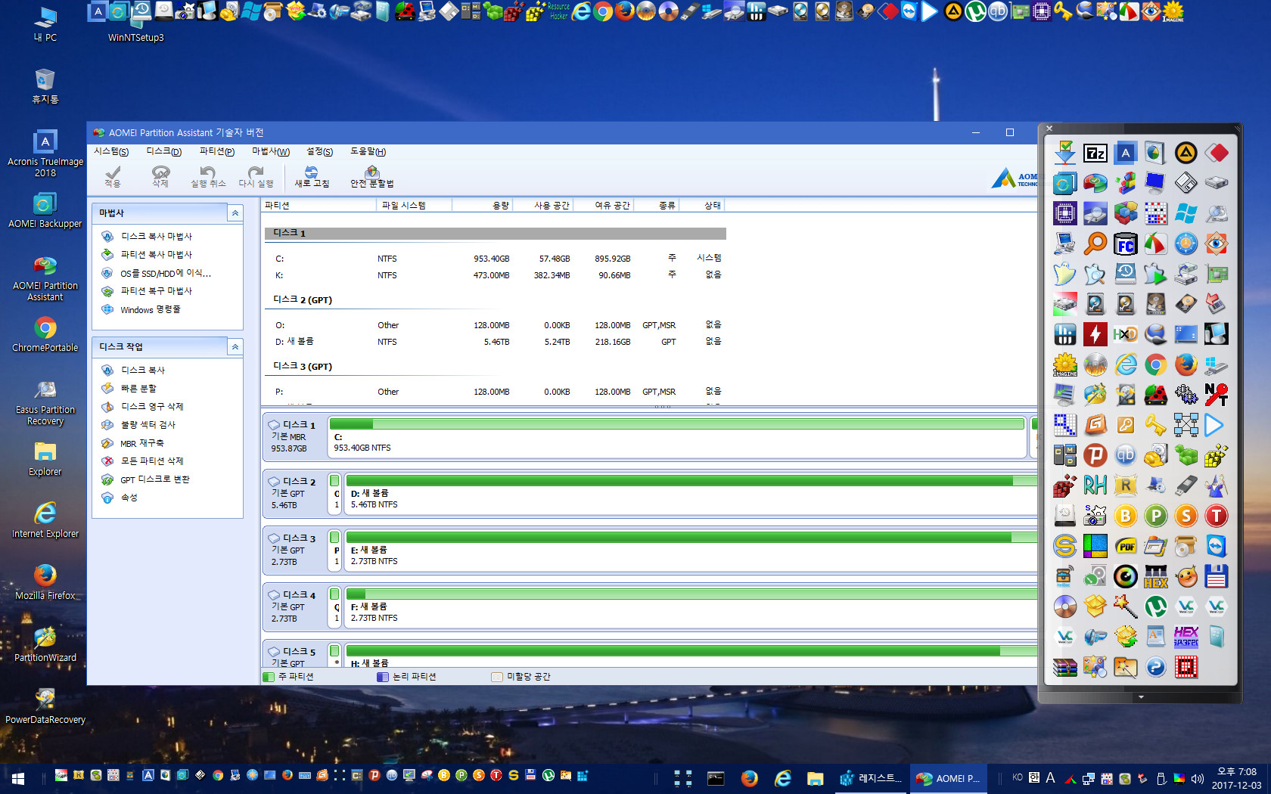The width and height of the screenshot is (1271, 794).
Task: Open the yellow PDF reader icon
Action: pos(1125,547)
